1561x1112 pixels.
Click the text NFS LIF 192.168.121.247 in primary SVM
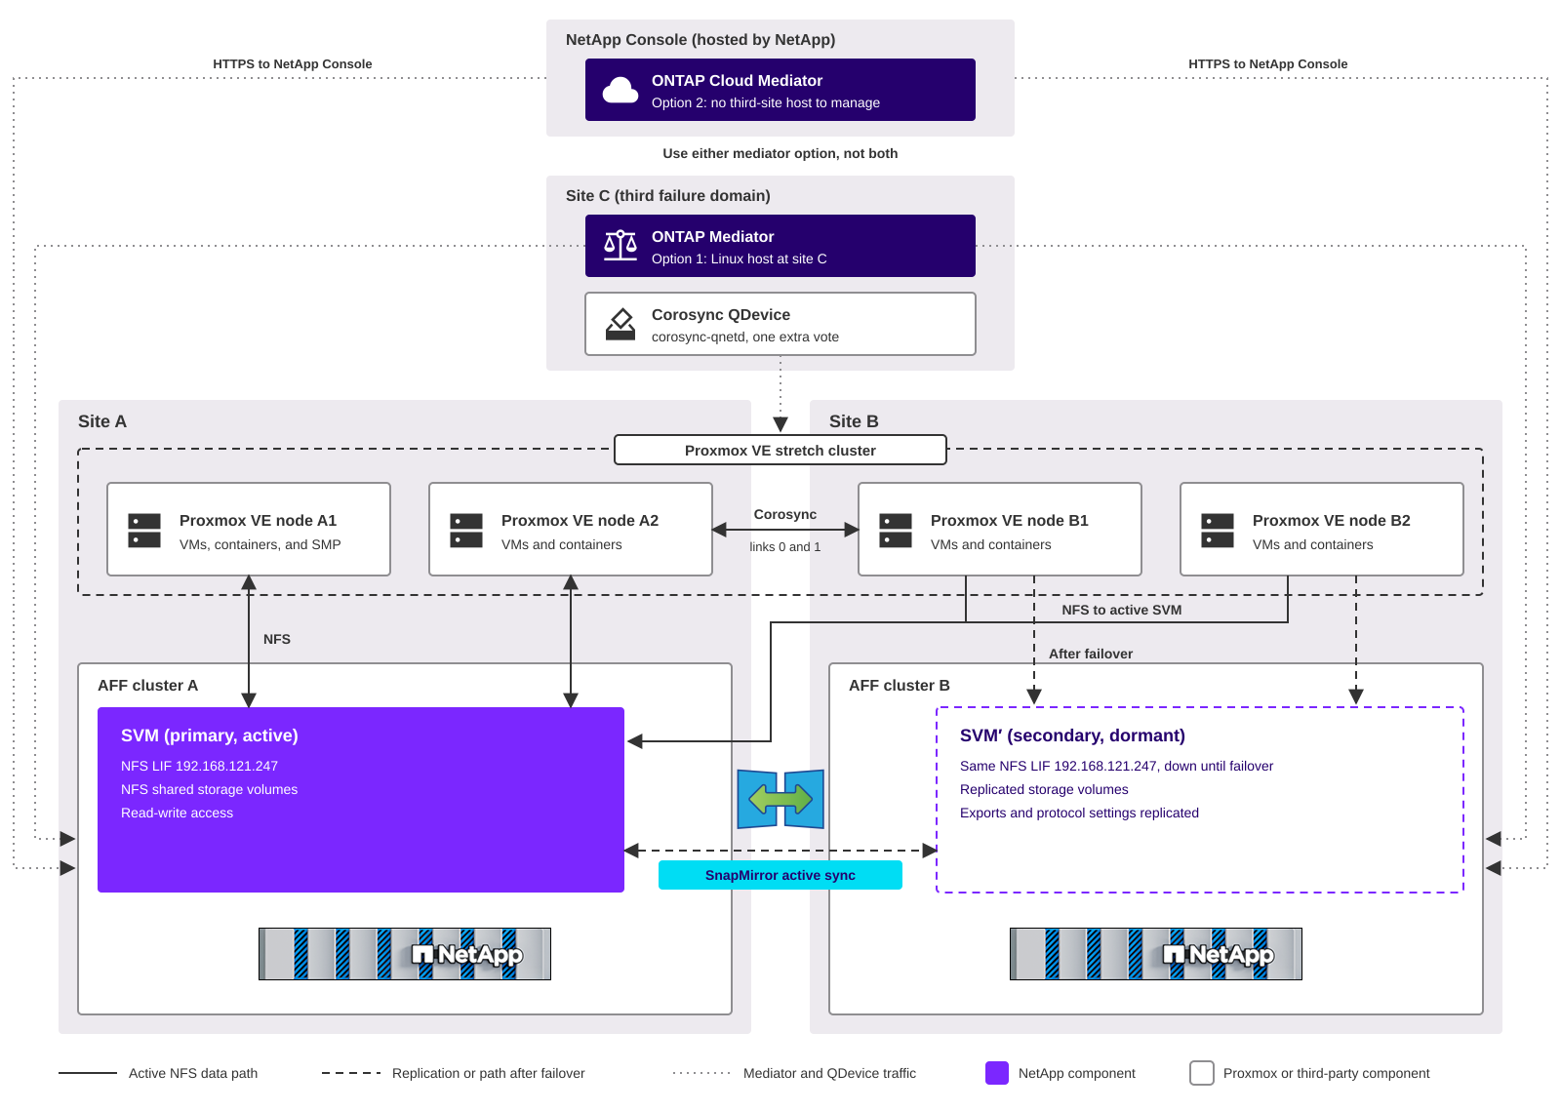coord(199,766)
